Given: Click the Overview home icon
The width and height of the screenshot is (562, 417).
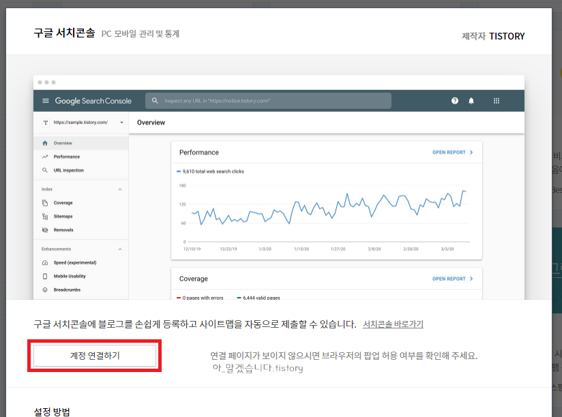Looking at the screenshot, I should click(x=45, y=143).
